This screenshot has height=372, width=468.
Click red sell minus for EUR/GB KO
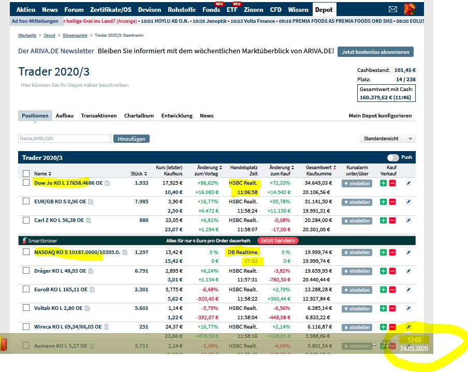tap(392, 202)
